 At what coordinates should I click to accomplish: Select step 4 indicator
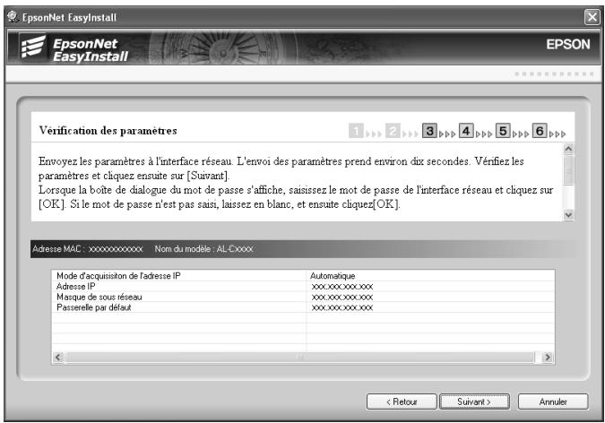click(466, 131)
